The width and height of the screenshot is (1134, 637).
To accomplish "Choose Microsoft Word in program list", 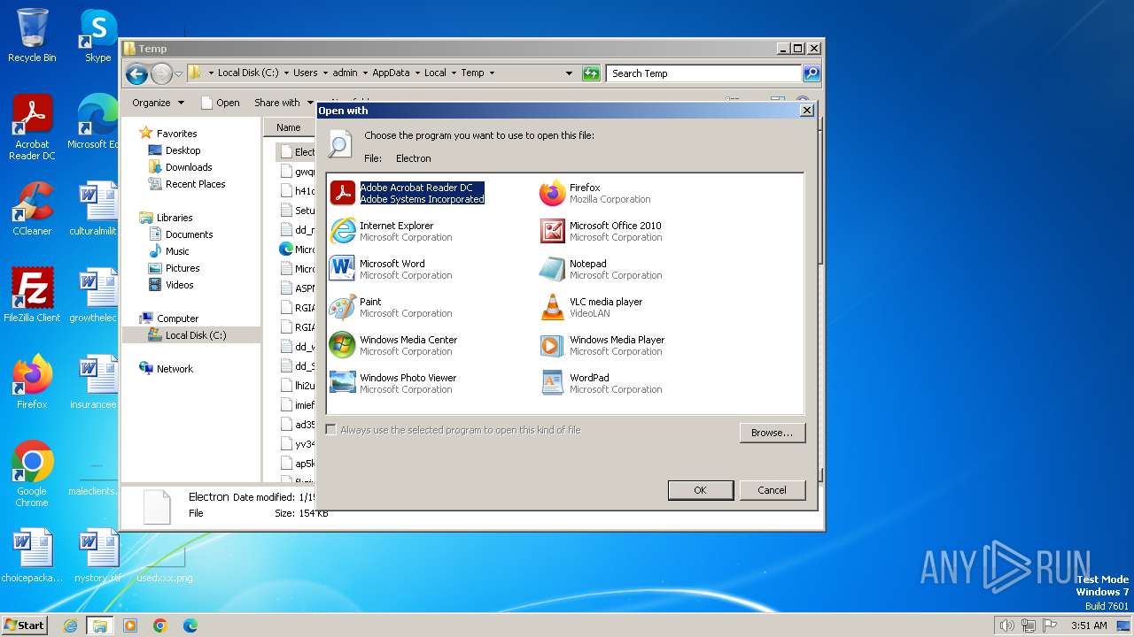I will click(x=392, y=269).
